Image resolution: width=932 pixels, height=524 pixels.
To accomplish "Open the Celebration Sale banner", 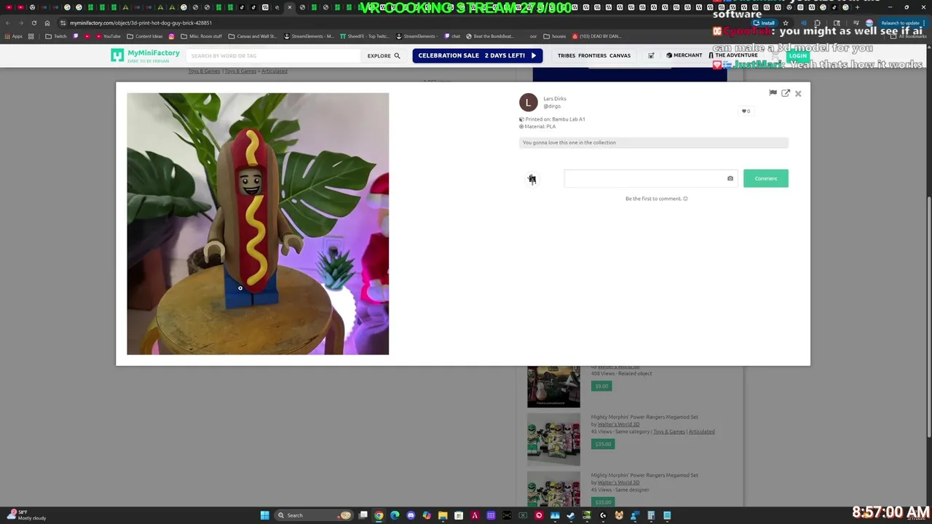I will 477,55.
